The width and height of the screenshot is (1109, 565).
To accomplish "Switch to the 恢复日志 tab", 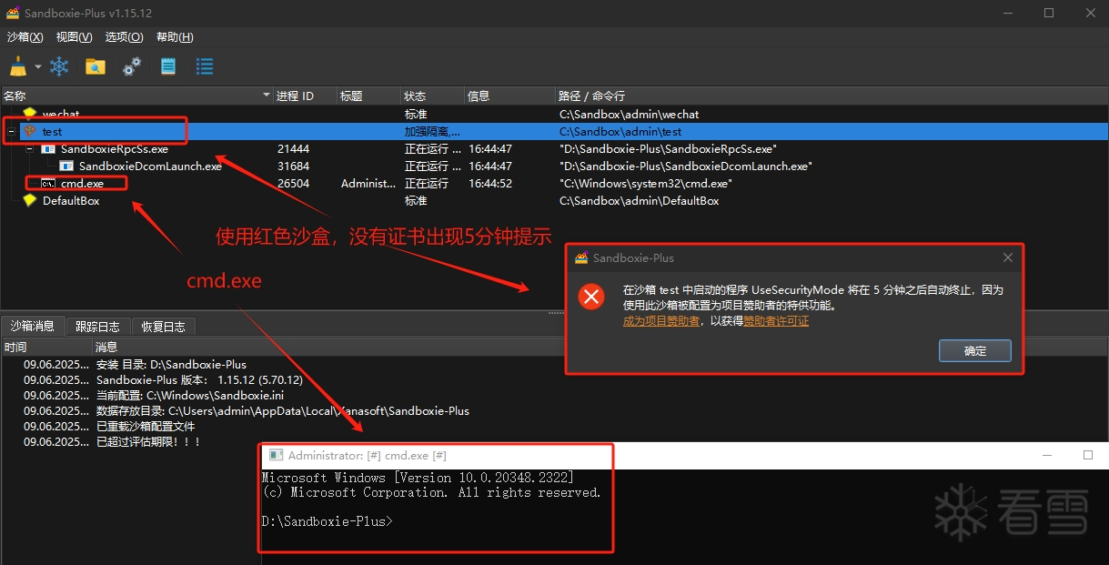I will click(164, 327).
